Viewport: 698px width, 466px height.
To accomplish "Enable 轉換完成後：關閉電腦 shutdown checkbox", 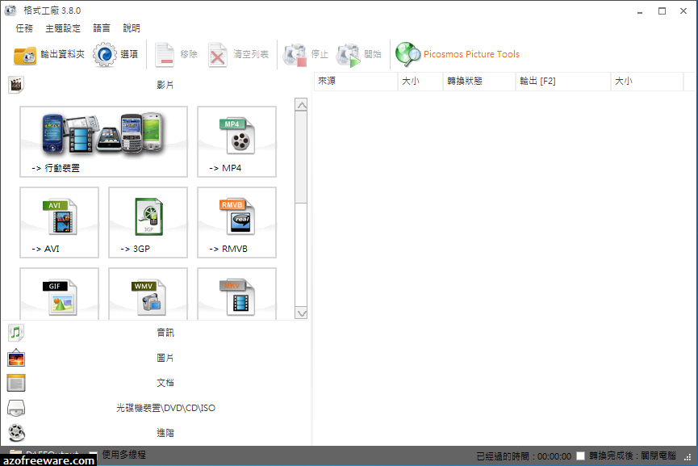I will (x=580, y=456).
